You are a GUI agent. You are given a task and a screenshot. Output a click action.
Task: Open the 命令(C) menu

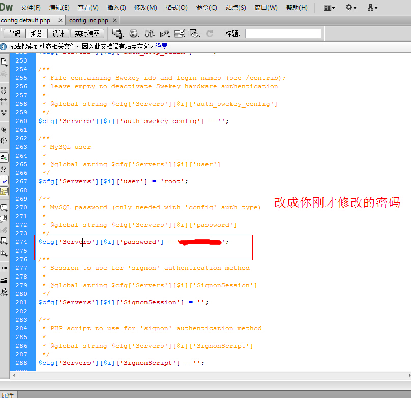207,8
